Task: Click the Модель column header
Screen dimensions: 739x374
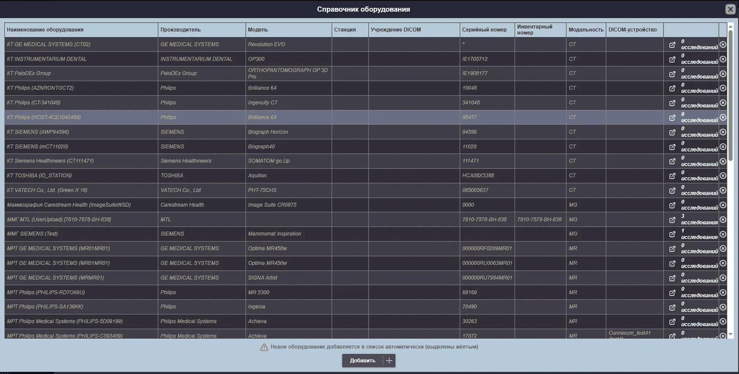Action: pyautogui.click(x=289, y=29)
